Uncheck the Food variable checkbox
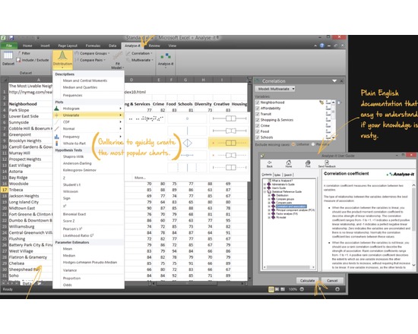 258,131
